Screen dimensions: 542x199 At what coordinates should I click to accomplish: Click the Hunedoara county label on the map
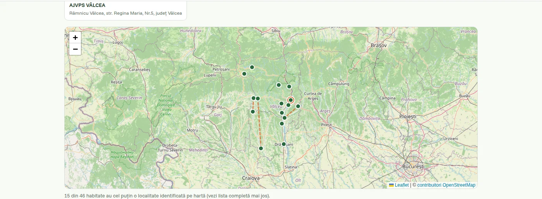pyautogui.click(x=191, y=30)
